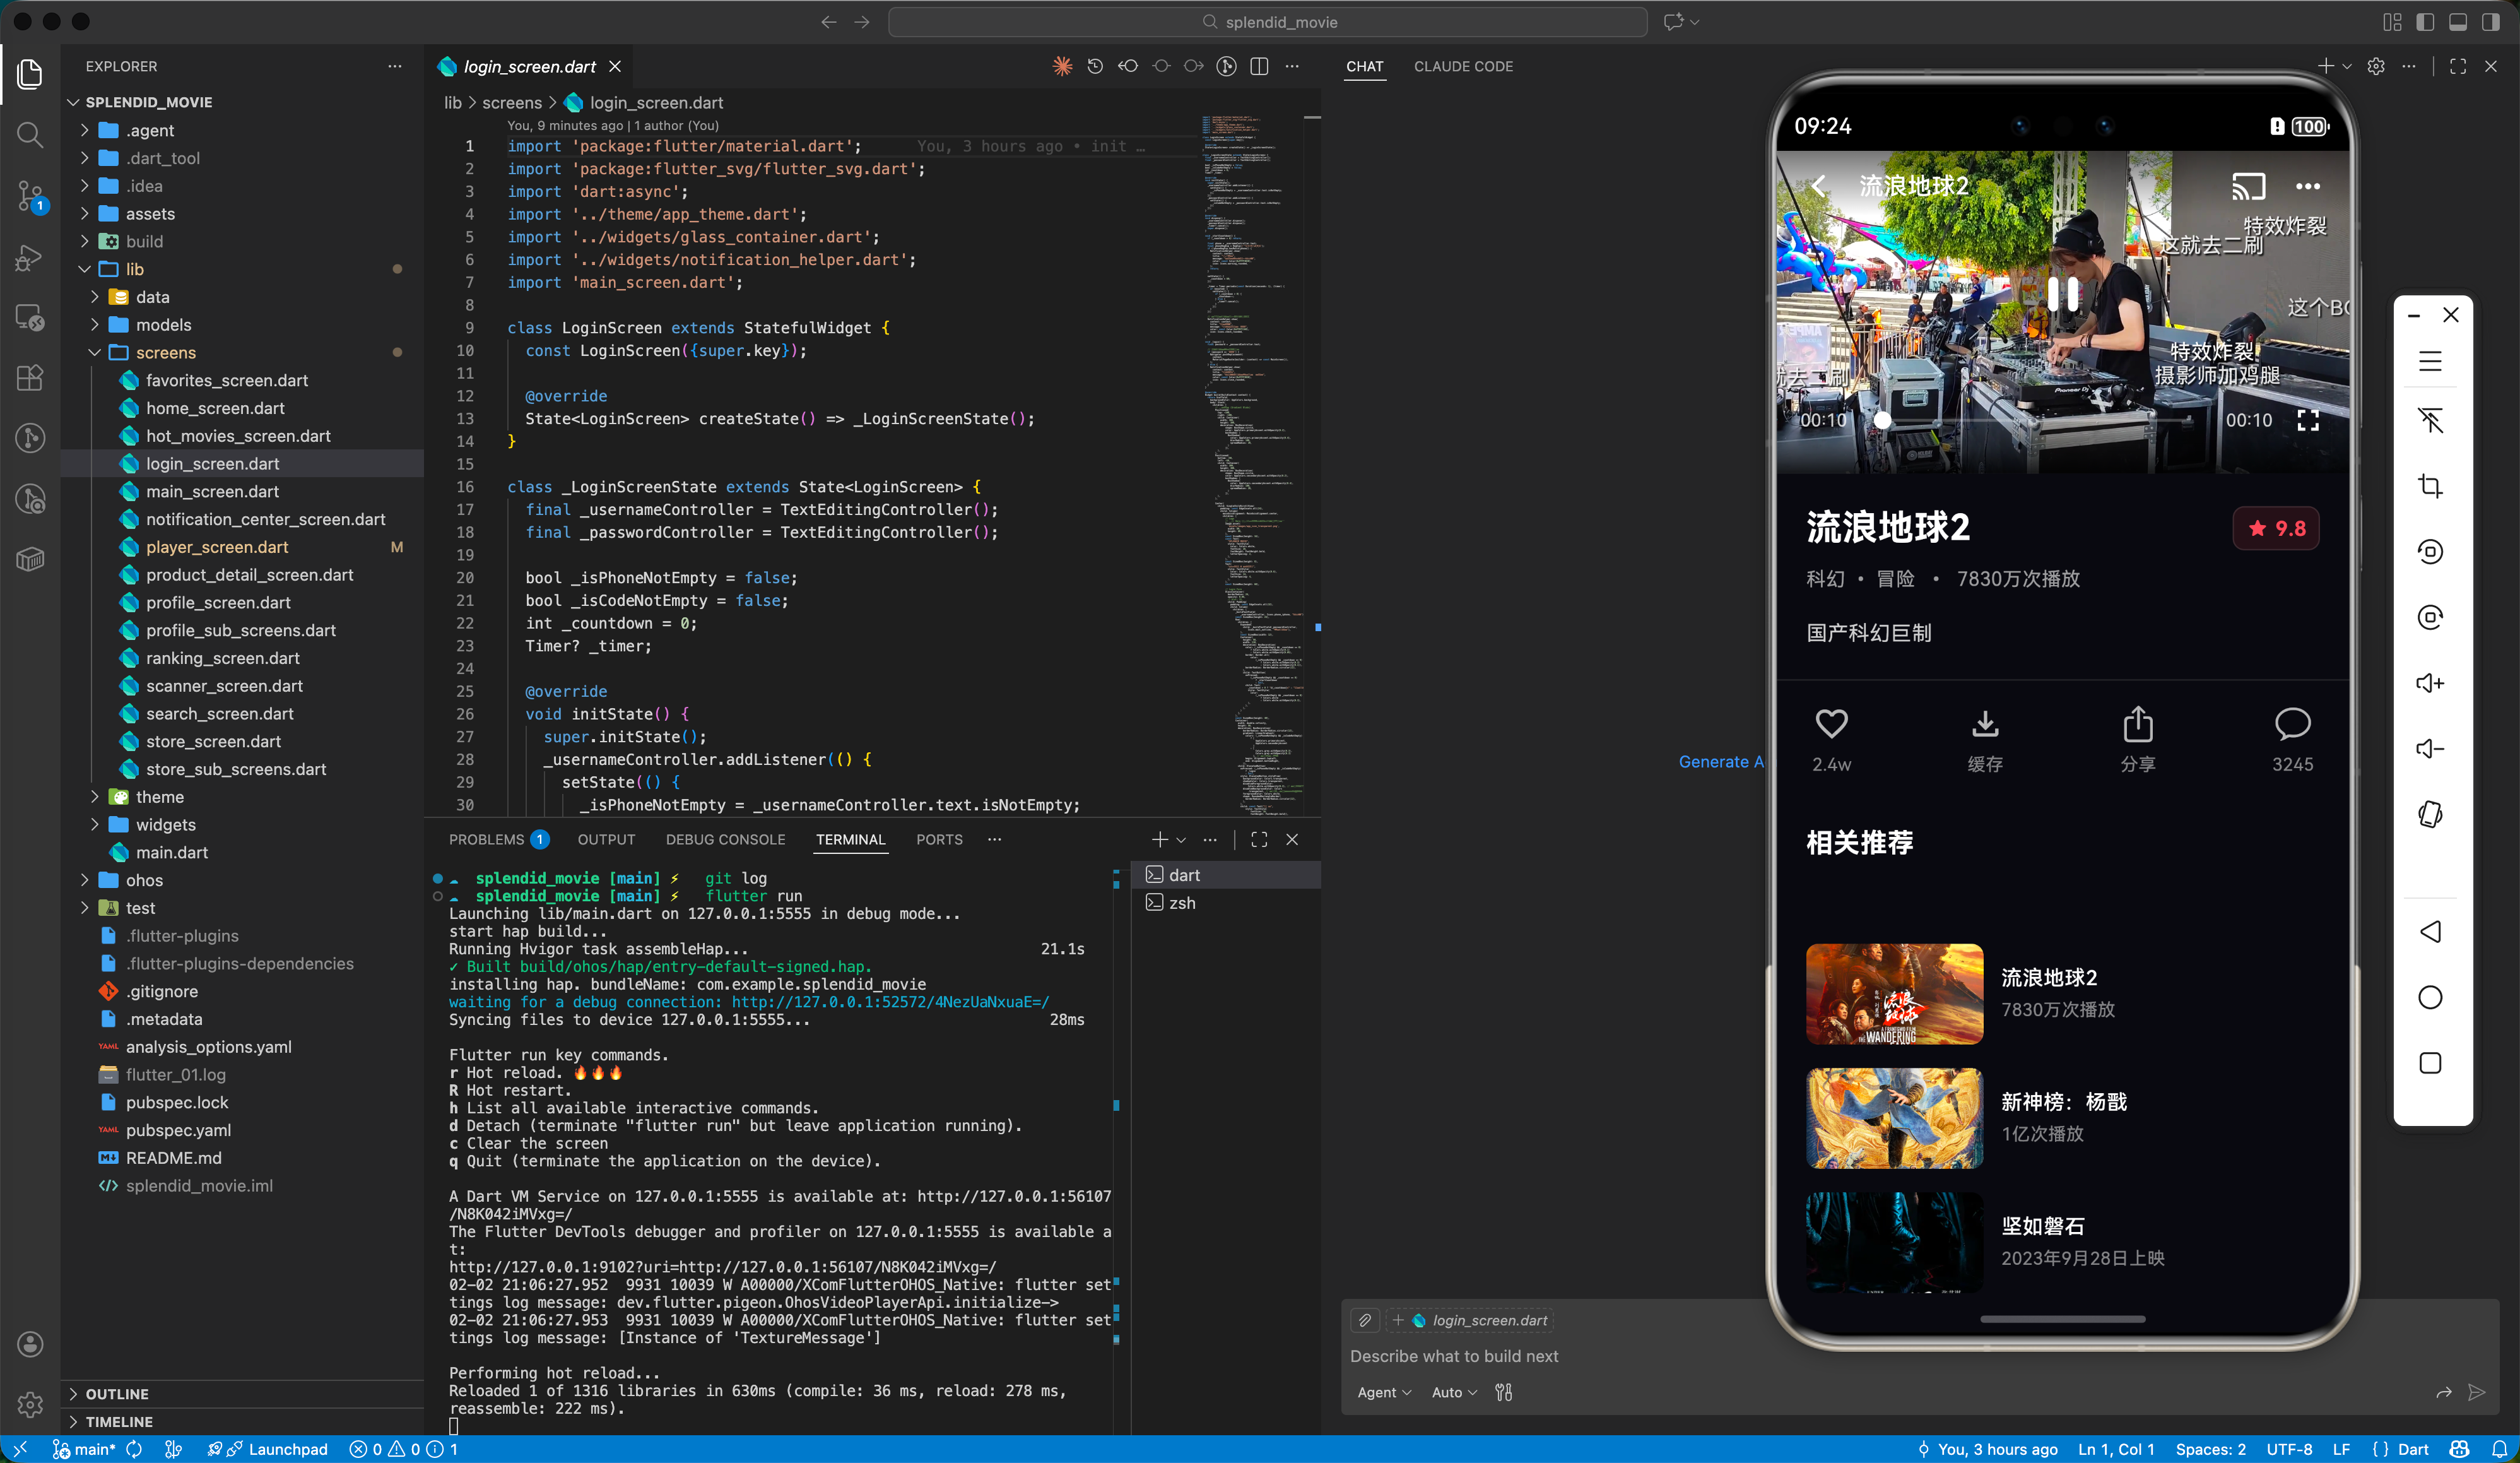This screenshot has height=1463, width=2520.
Task: Pause the playing video
Action: 2062,294
